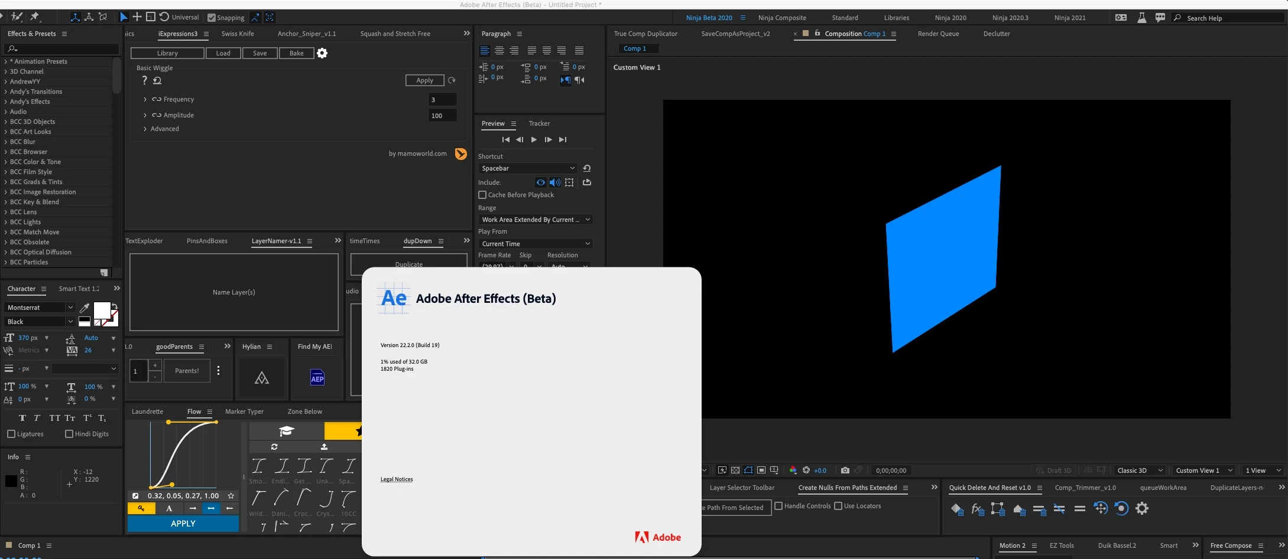Switch to Swiss Knife tab
This screenshot has width=1288, height=559.
tap(238, 34)
